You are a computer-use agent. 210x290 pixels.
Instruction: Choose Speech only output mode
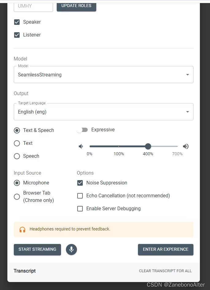(17, 156)
